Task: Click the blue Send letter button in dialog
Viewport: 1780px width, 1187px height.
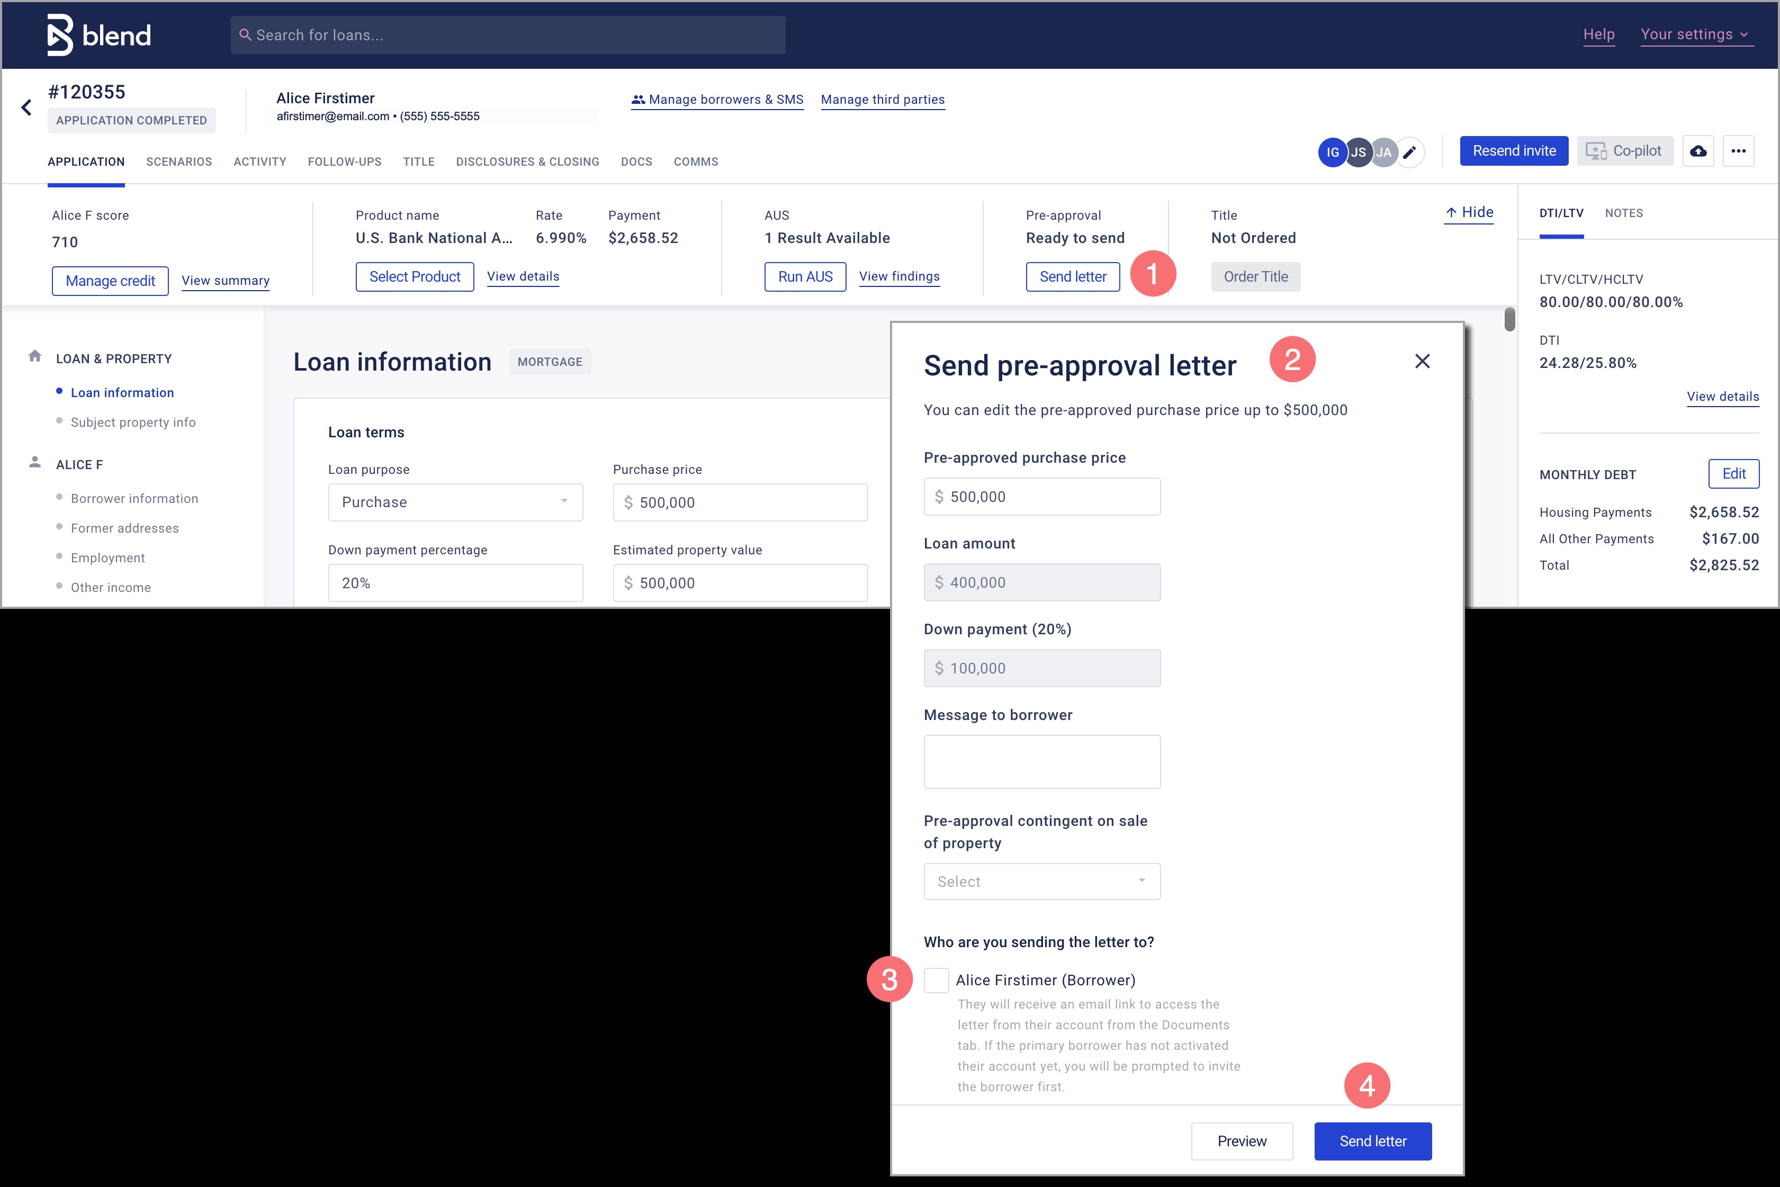Action: point(1372,1141)
